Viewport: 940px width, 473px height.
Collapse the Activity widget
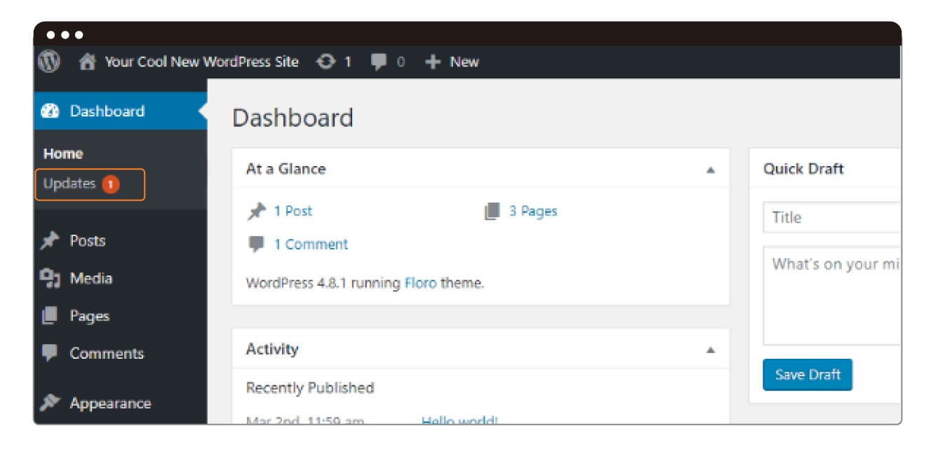711,350
